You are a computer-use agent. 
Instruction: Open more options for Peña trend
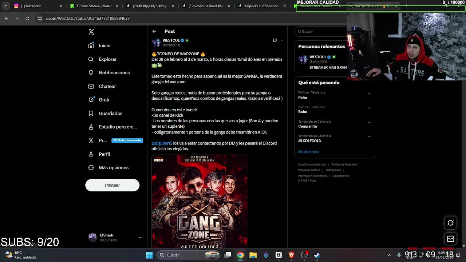pos(370,94)
